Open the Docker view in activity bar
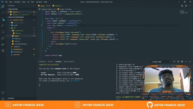The image size is (193, 109). click(x=3, y=45)
